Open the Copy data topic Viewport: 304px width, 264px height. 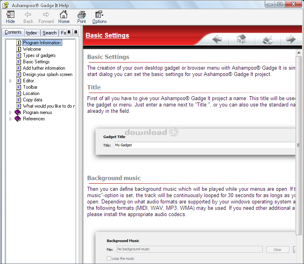pyautogui.click(x=33, y=100)
